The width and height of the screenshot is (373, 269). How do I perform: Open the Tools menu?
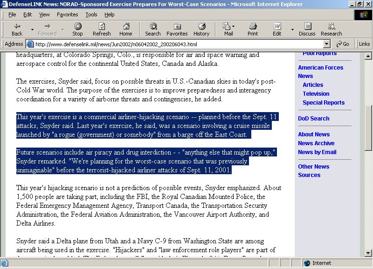[91, 15]
